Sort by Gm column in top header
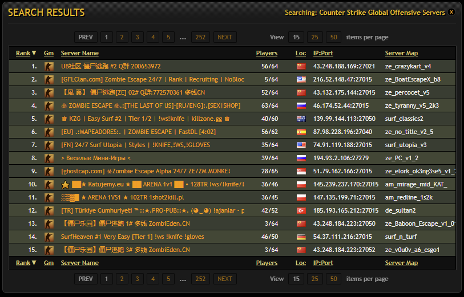Screen dimensions: 464x297 49,53
